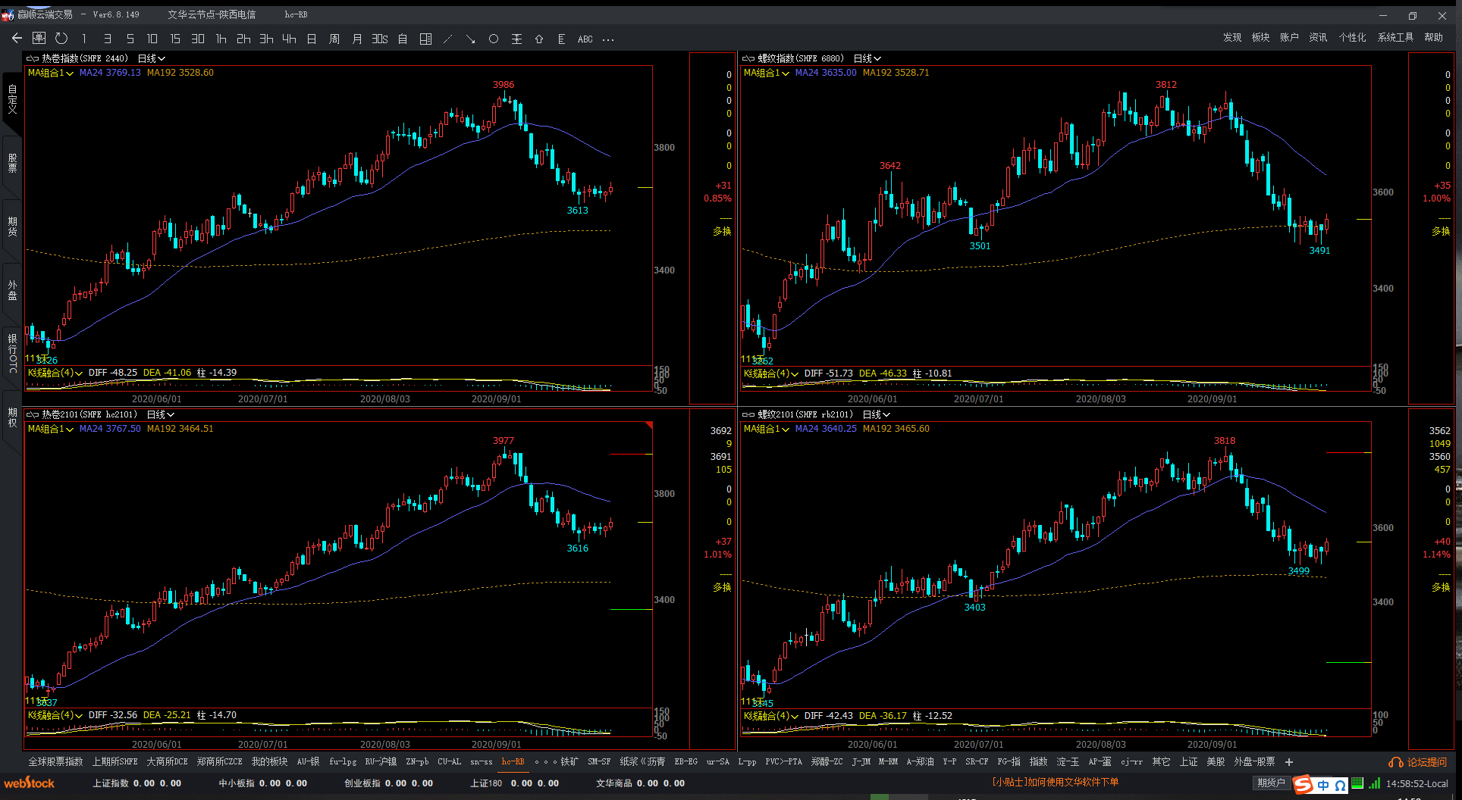Select the 15 minute period
1462x800 pixels.
(x=175, y=39)
